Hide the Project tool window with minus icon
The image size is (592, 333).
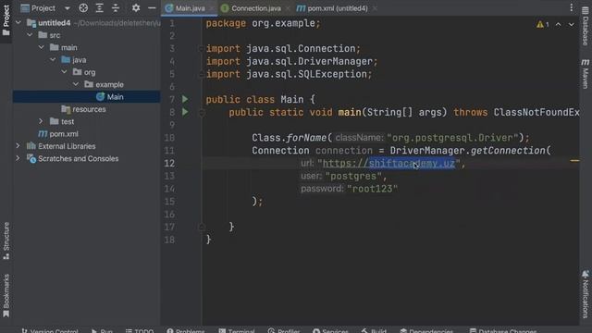coord(152,8)
